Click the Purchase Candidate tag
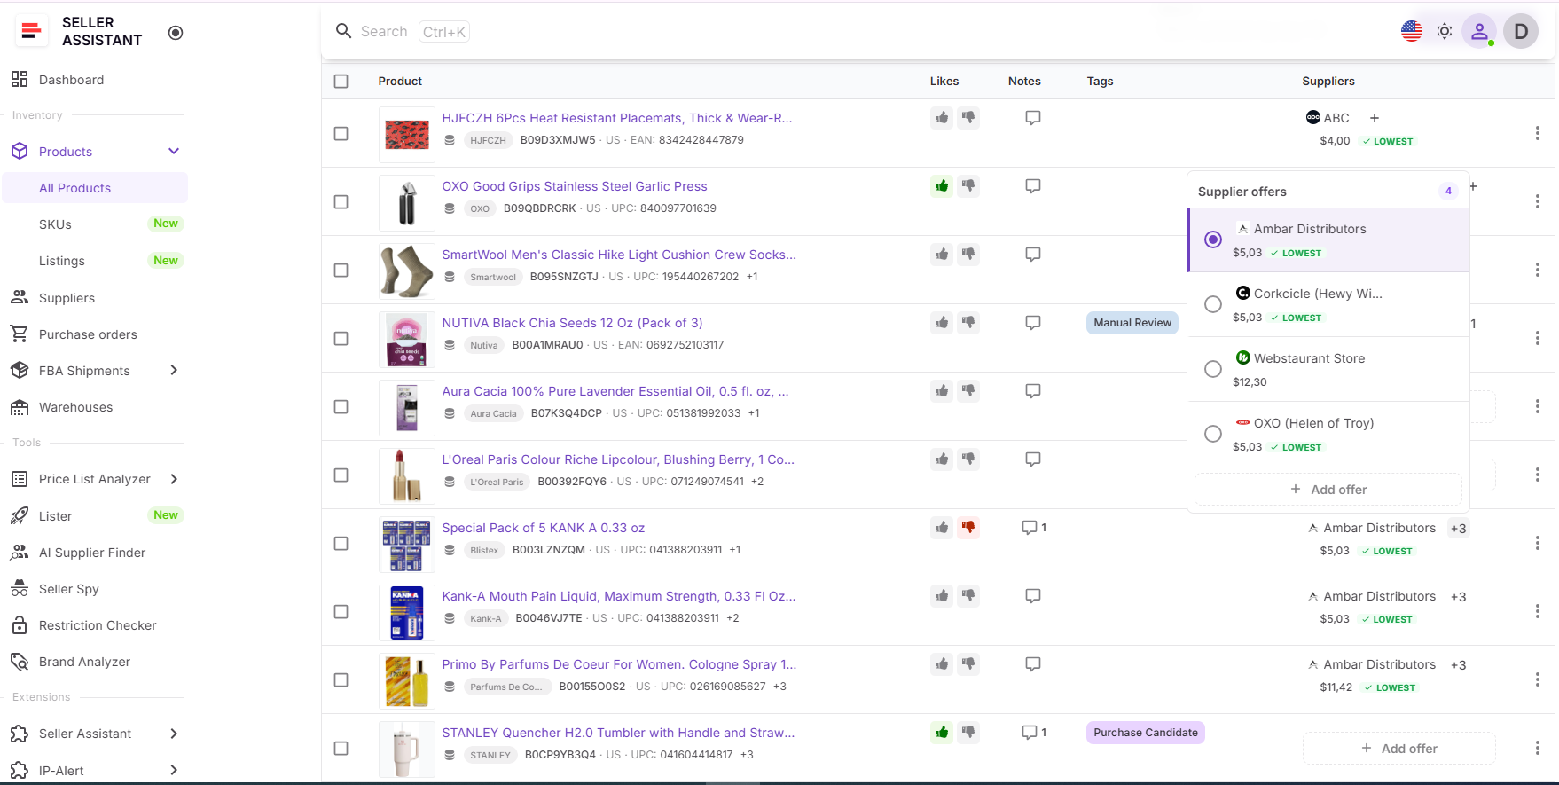The image size is (1559, 785). (1145, 733)
